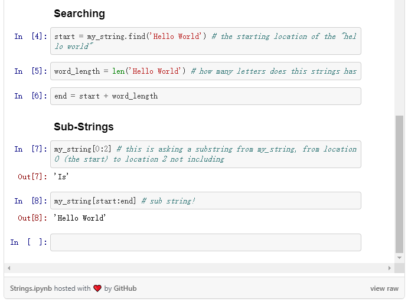Image resolution: width=408 pixels, height=302 pixels.
Task: Click the horizontal scrollbar right arrow
Action: point(389,268)
